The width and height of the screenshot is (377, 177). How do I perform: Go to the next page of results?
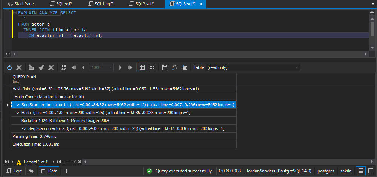coord(120,67)
